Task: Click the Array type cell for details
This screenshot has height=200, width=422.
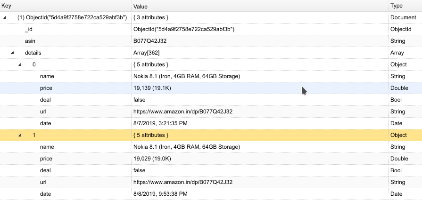Action: pyautogui.click(x=397, y=53)
